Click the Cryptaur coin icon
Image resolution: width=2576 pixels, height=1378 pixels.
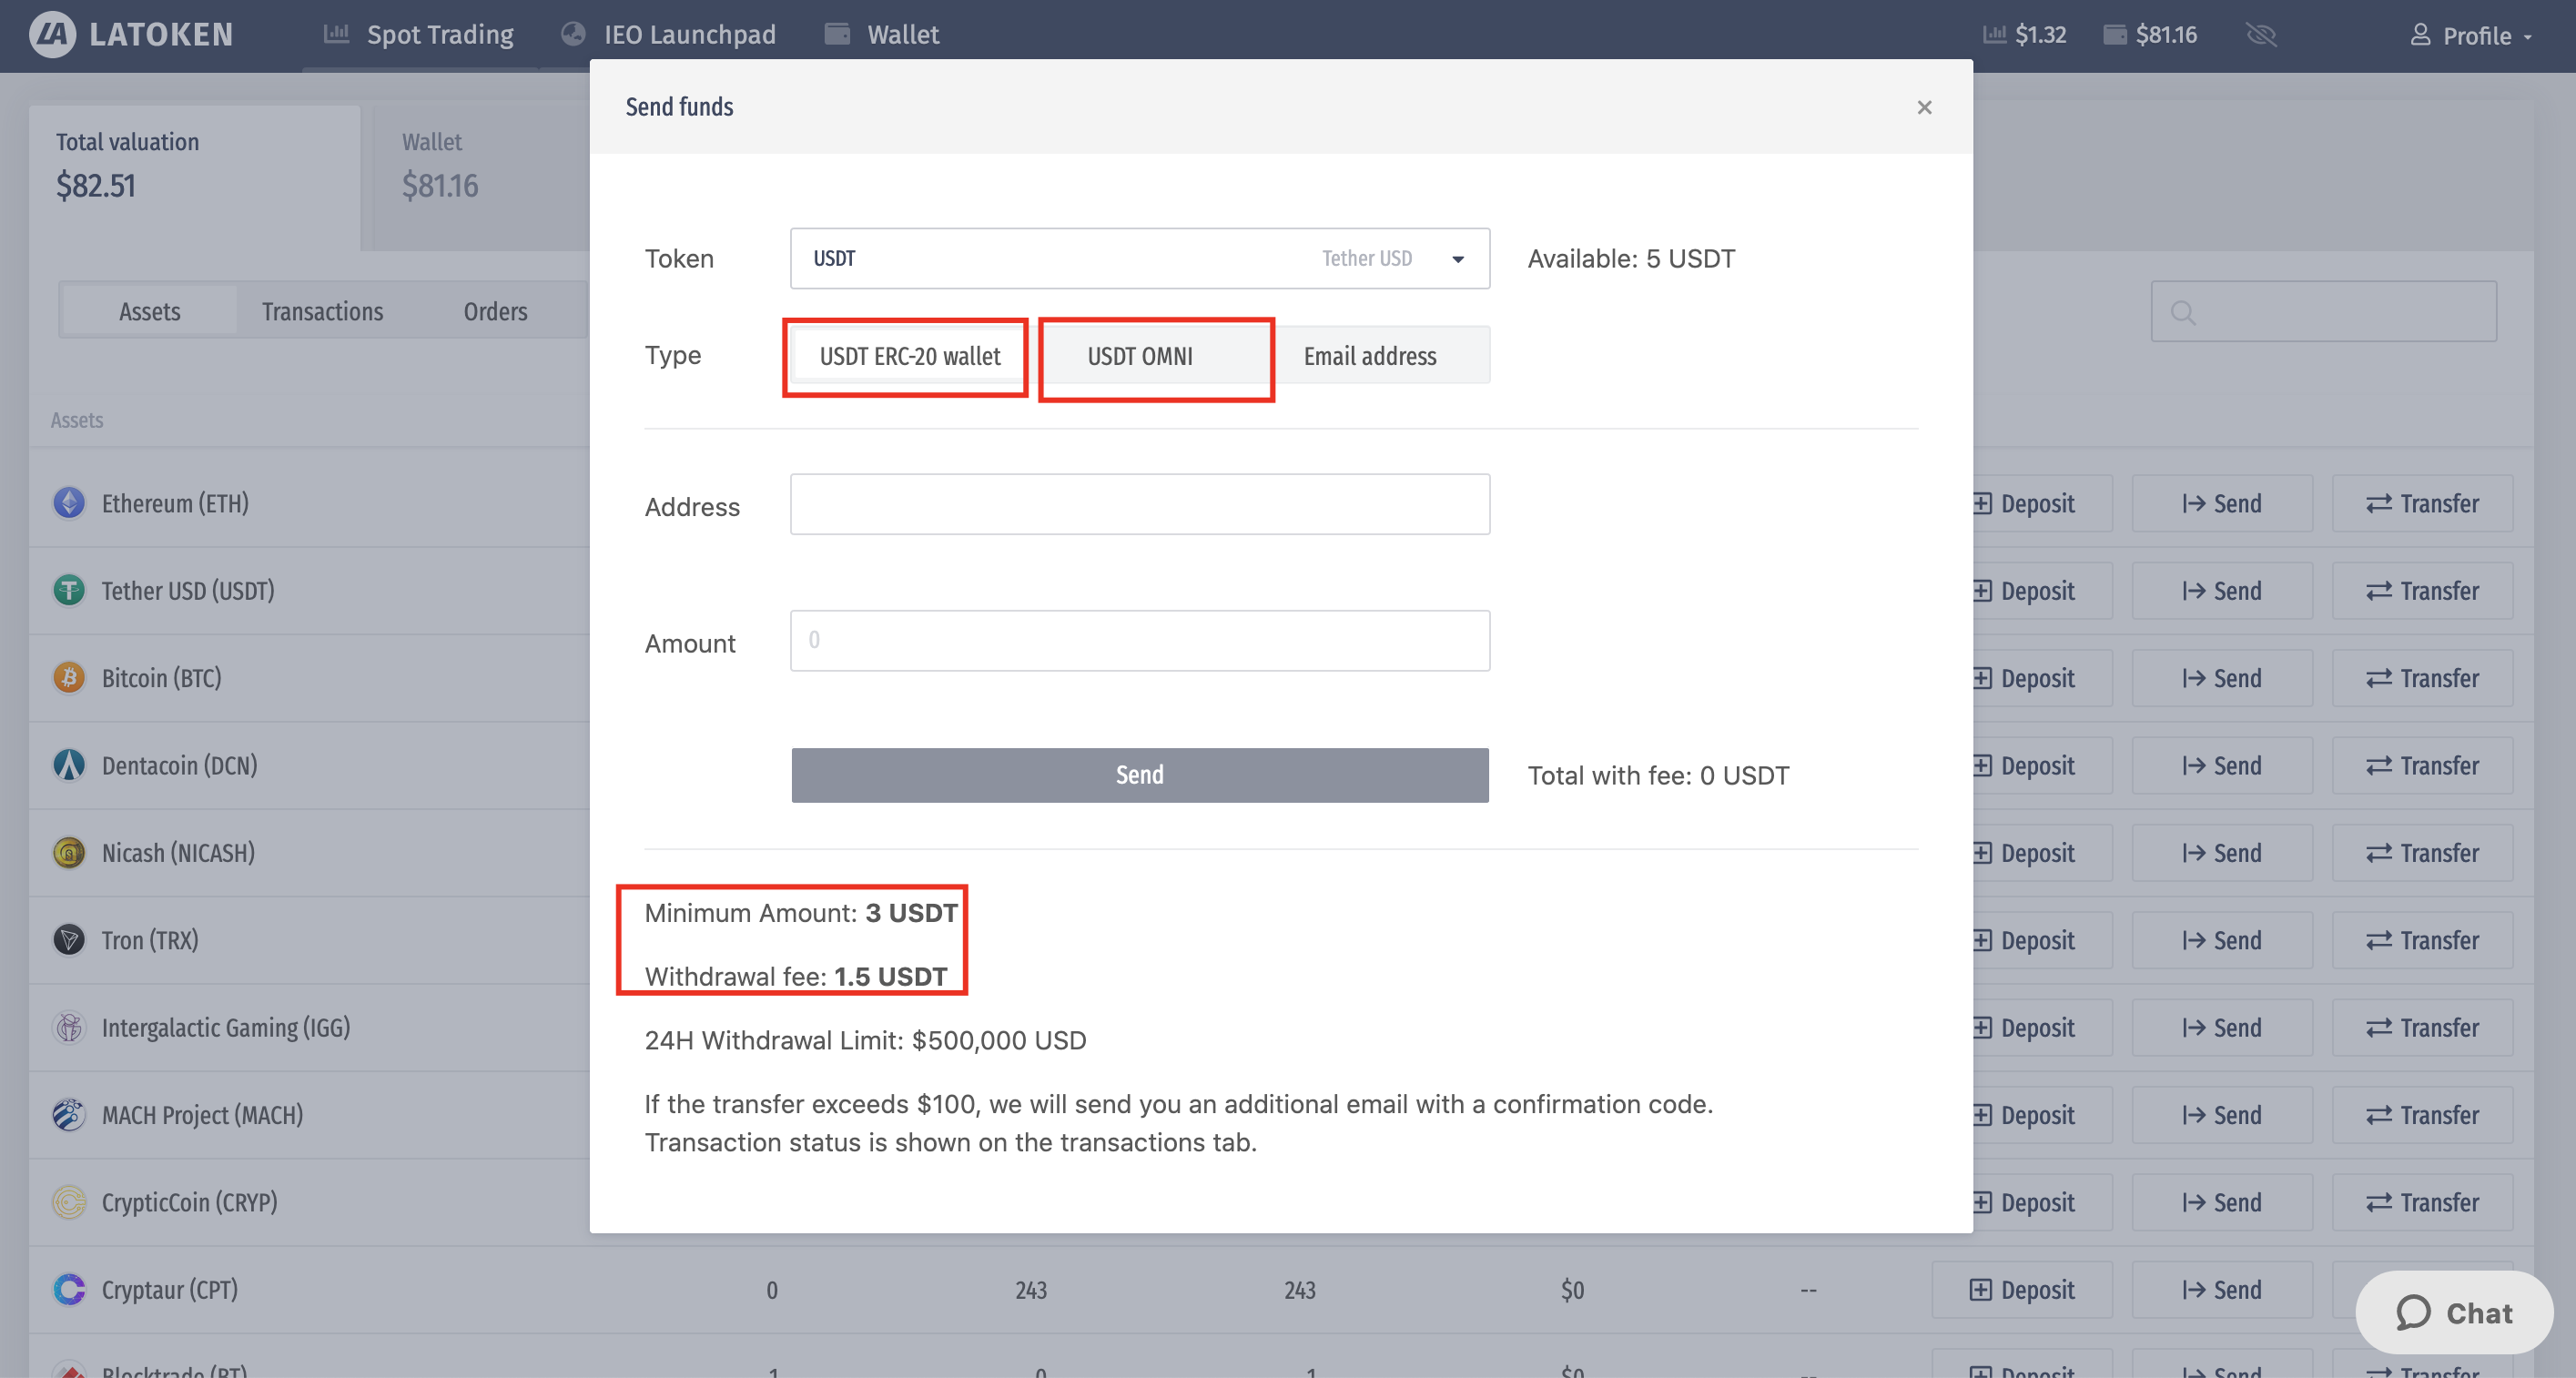(69, 1289)
